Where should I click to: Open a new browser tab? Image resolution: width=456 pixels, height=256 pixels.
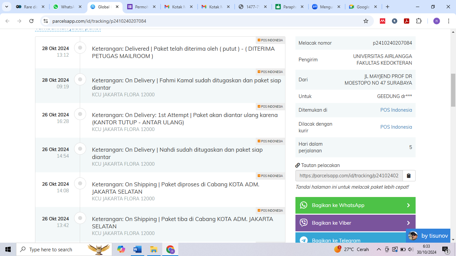click(387, 7)
